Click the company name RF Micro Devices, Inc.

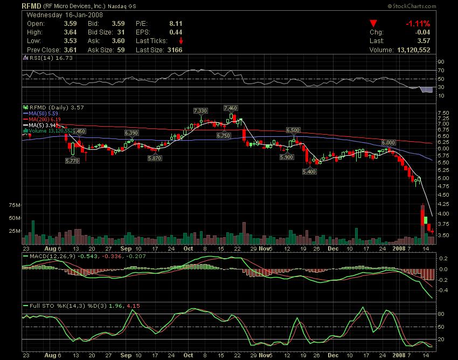[74, 6]
